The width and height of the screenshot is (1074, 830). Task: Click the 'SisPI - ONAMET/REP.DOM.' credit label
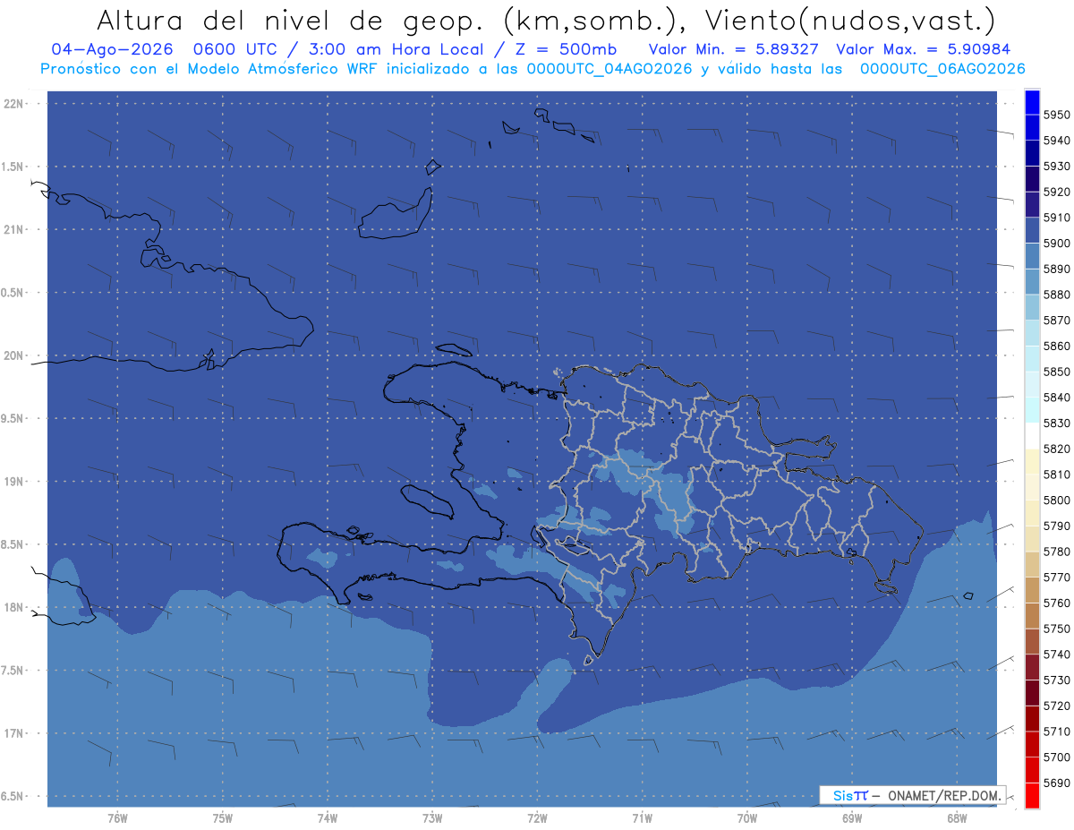pyautogui.click(x=912, y=795)
